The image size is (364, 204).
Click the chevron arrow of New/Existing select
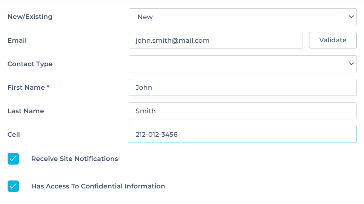(351, 17)
